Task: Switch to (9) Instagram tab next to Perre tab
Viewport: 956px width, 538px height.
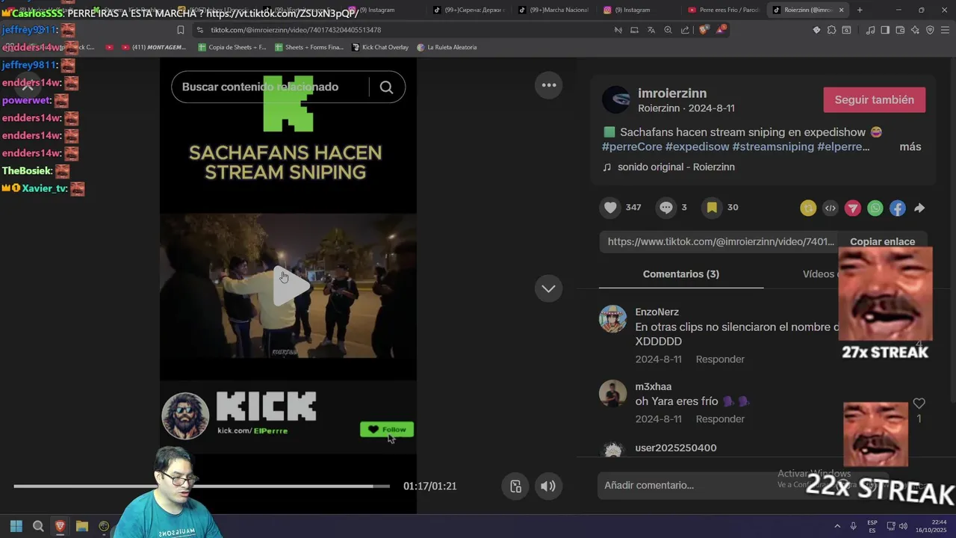Action: (x=638, y=10)
